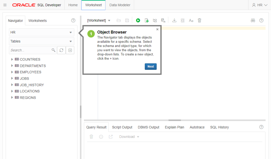This screenshot has width=271, height=159.
Task: Open the hamburger navigation menu
Action: (x=5, y=5)
